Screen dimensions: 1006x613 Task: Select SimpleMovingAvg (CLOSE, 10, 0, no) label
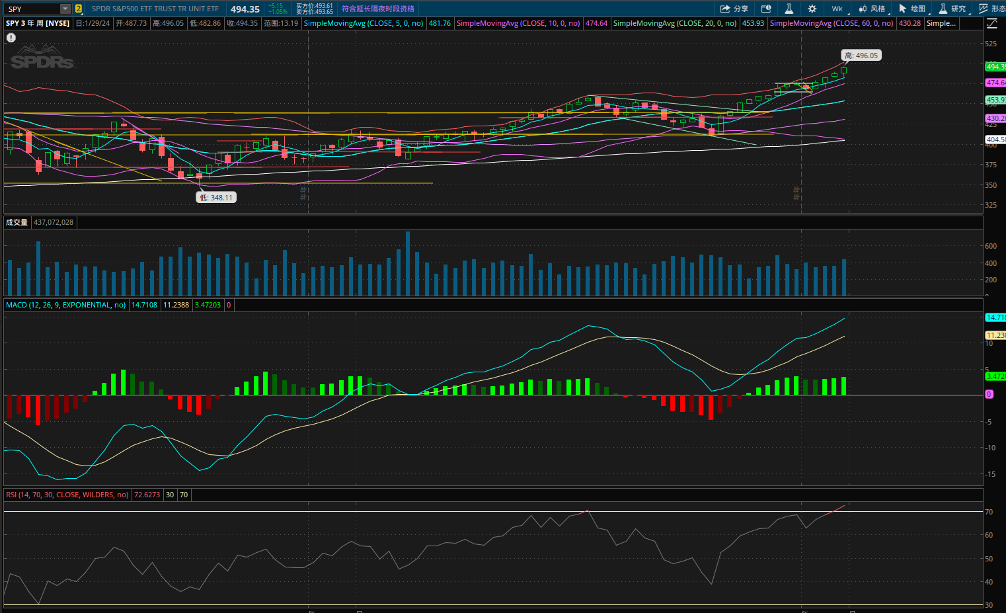click(x=518, y=23)
